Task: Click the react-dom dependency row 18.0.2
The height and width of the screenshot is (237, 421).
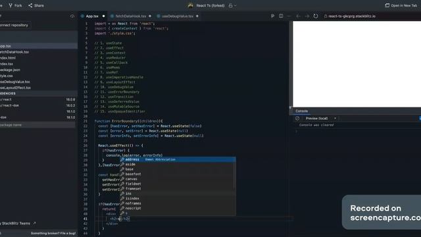Action: [x=39, y=105]
